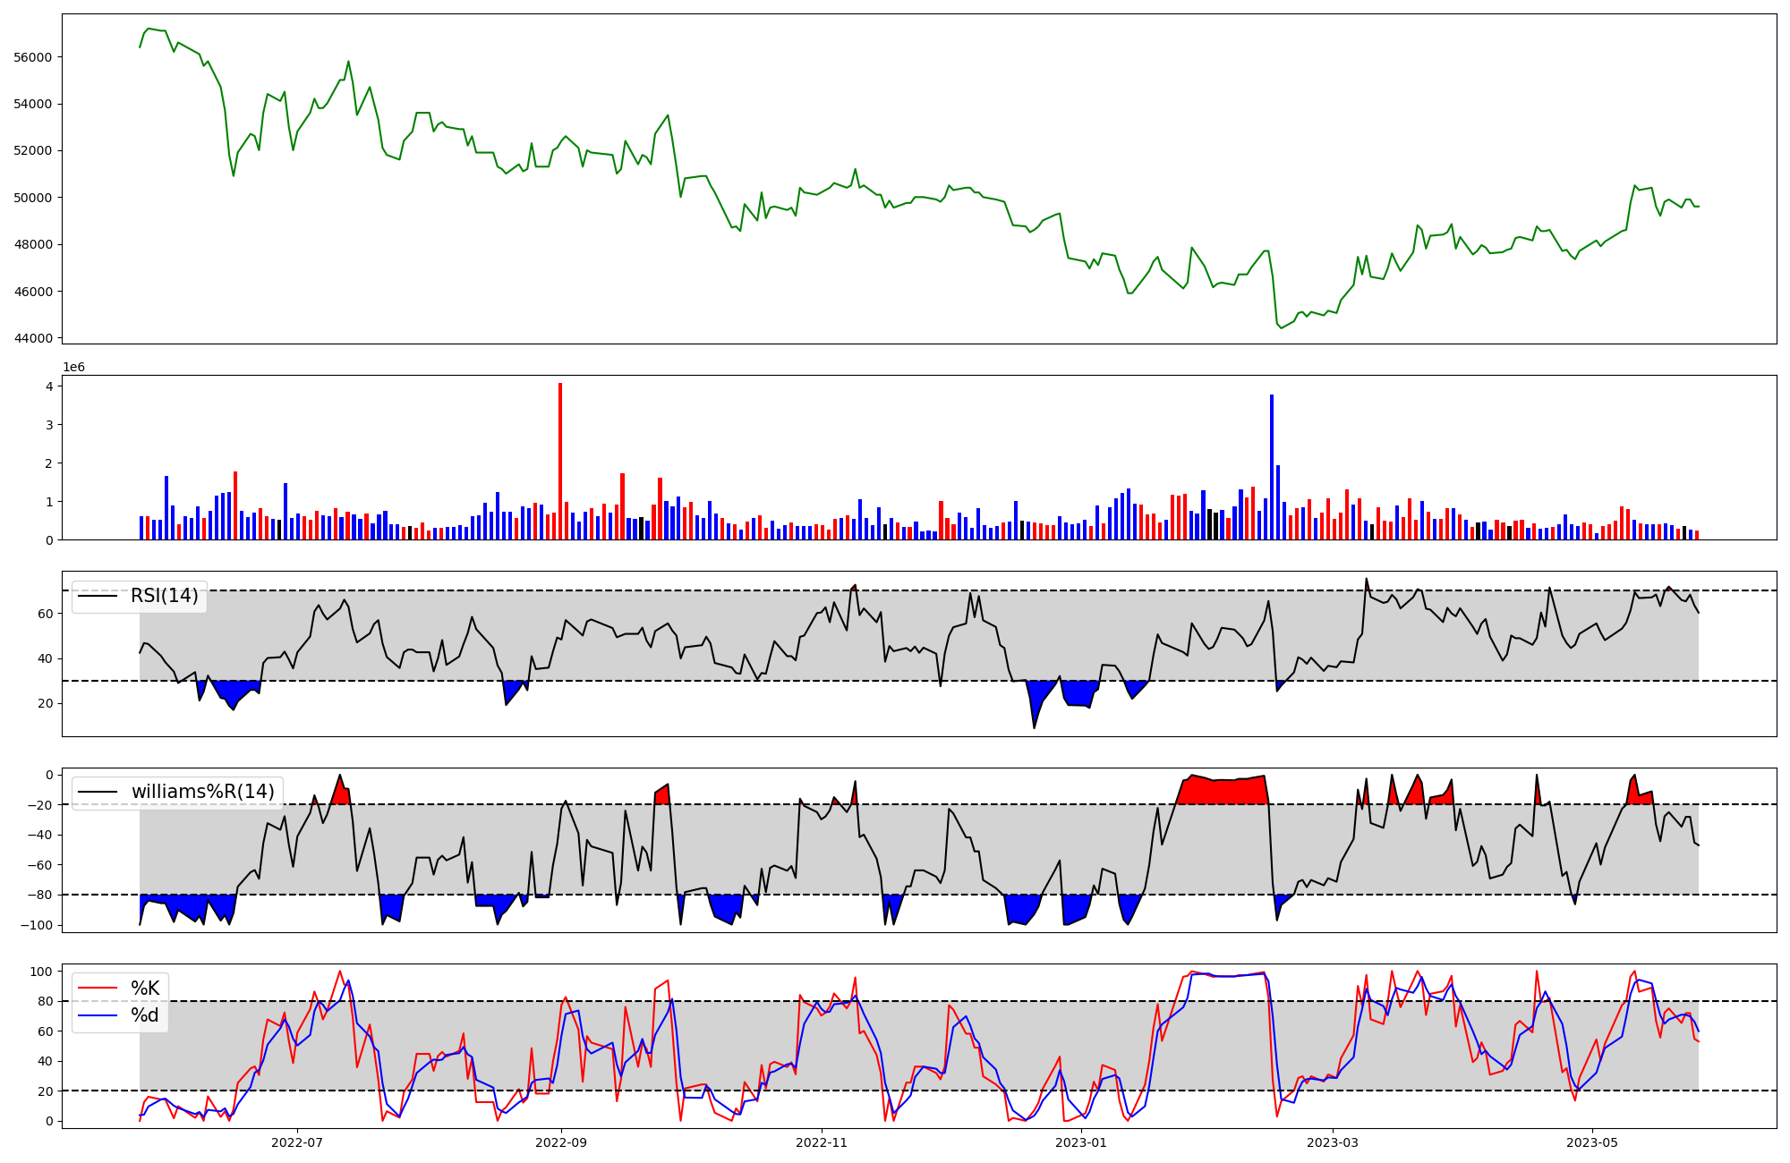1790x1163 pixels.
Task: Click the -100 label on williams%R axis
Action: pos(37,925)
